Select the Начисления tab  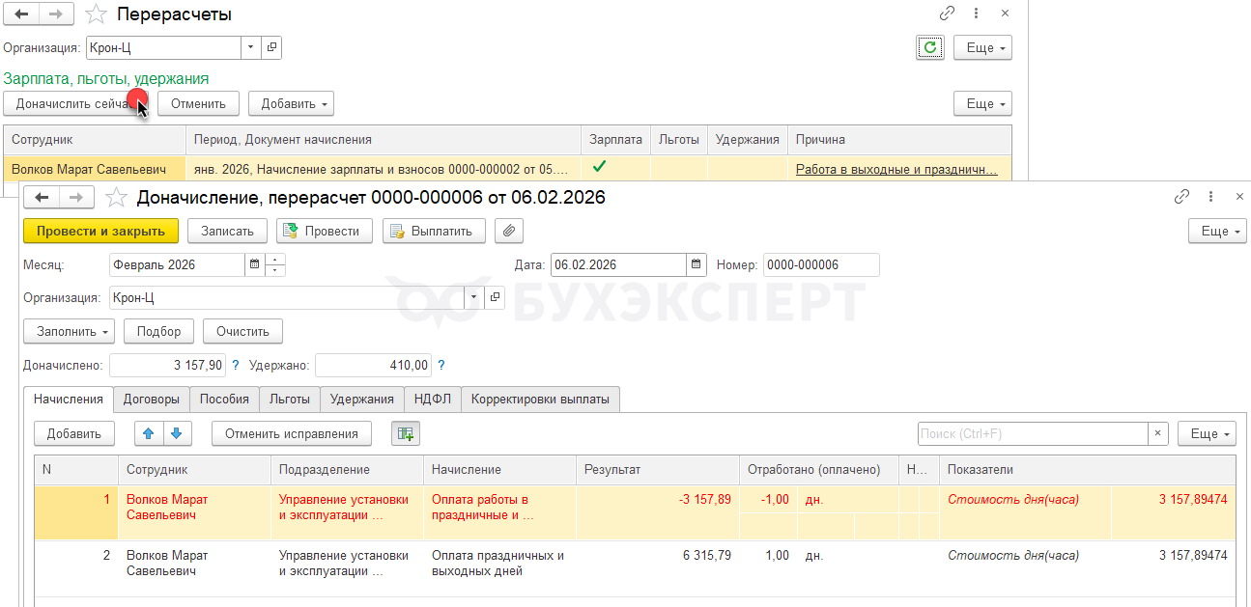click(68, 399)
